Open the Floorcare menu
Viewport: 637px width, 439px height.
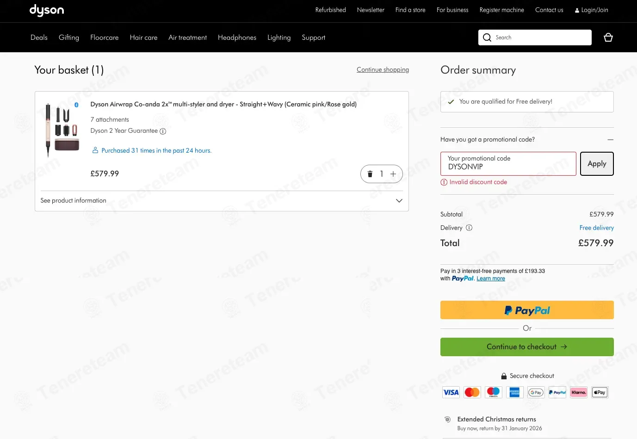point(104,37)
